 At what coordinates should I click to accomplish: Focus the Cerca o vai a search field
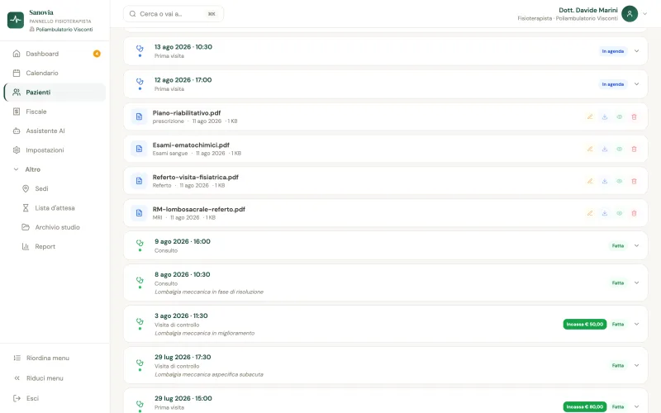[174, 14]
